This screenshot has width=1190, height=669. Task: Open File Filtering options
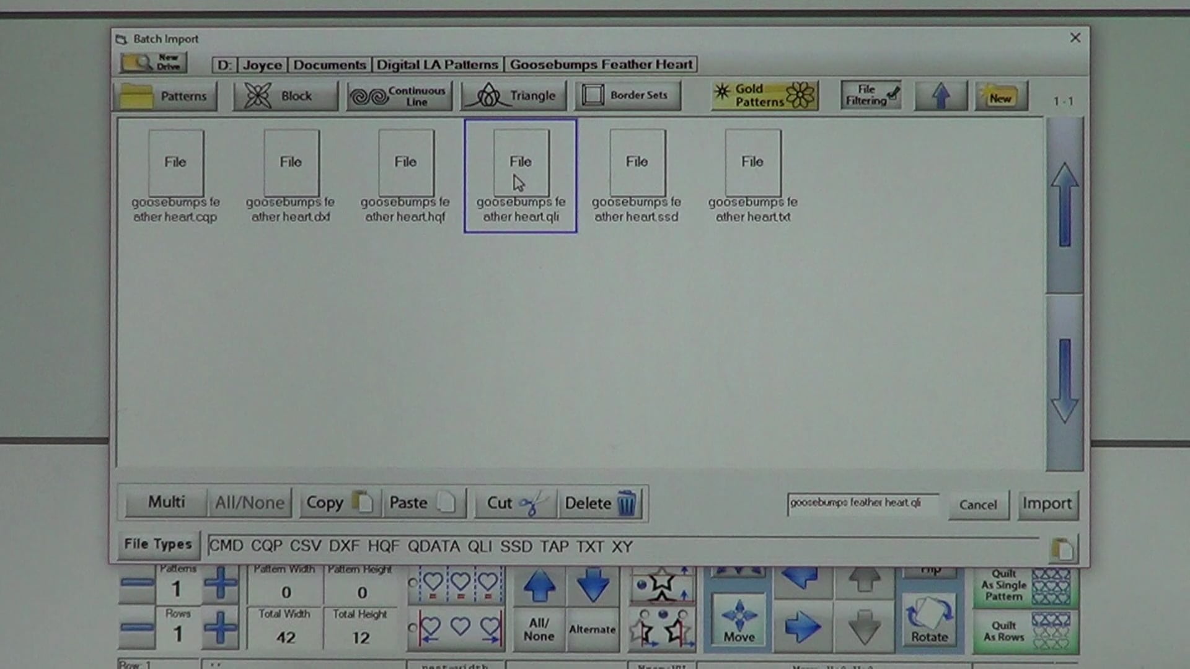[870, 94]
